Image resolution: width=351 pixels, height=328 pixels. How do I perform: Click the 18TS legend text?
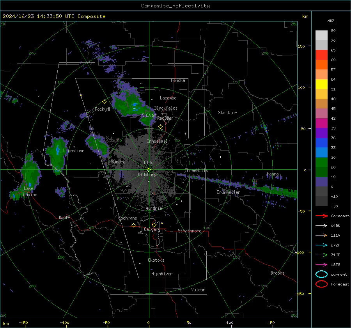[x=335, y=265]
